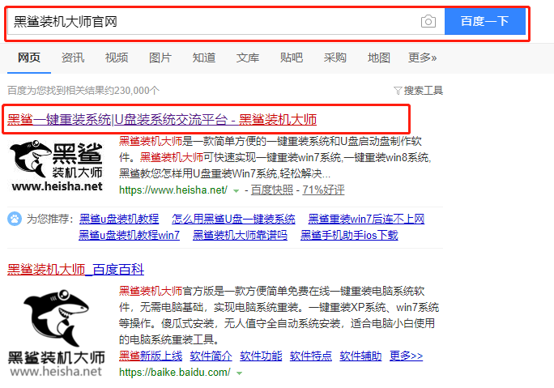Screen dimensions: 554x388
Task: Open suggestion 黑鲨装机大师靠谱吗
Action: (x=240, y=236)
